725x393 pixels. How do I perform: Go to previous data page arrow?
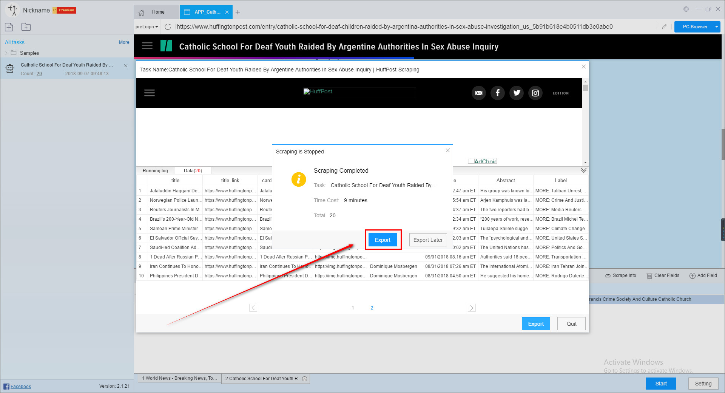tap(253, 308)
